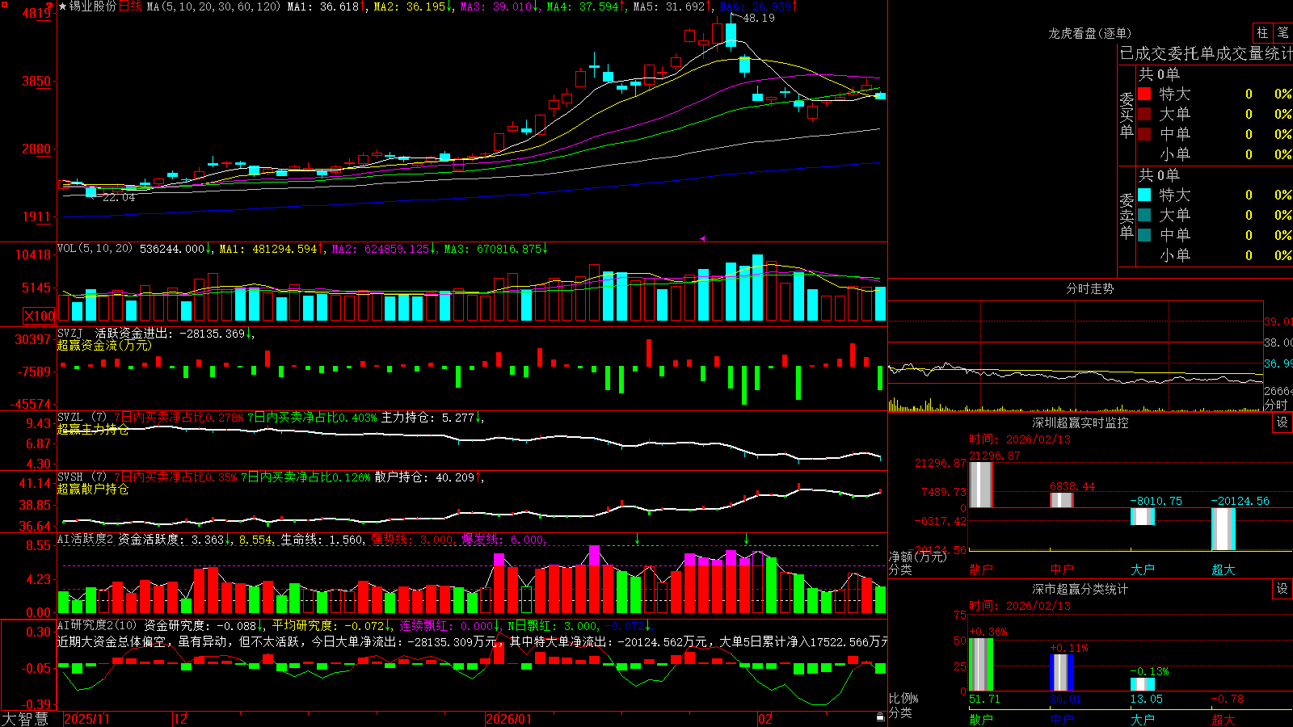Screen dimensions: 1293x727
Task: Click the MA3: 39.010 value
Action: click(496, 6)
